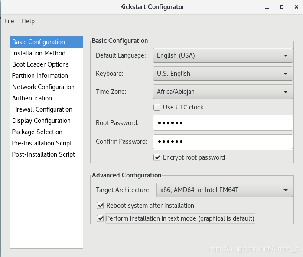Screen dimensions: 303x257
Task: Expand the Default Language dropdown
Action: tap(223, 55)
